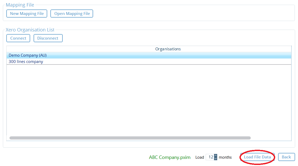Select the 300 lines company organisation
This screenshot has width=298, height=166.
pyautogui.click(x=26, y=61)
